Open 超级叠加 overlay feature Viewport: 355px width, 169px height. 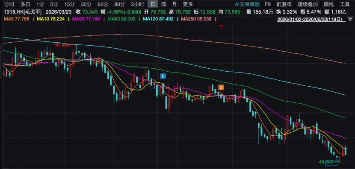pos(308,4)
